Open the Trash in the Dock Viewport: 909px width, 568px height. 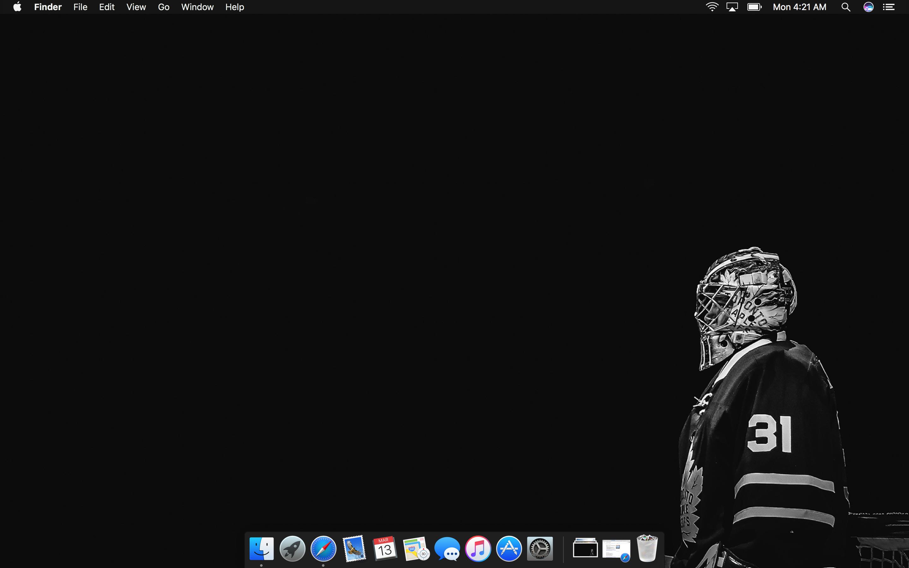click(x=647, y=549)
